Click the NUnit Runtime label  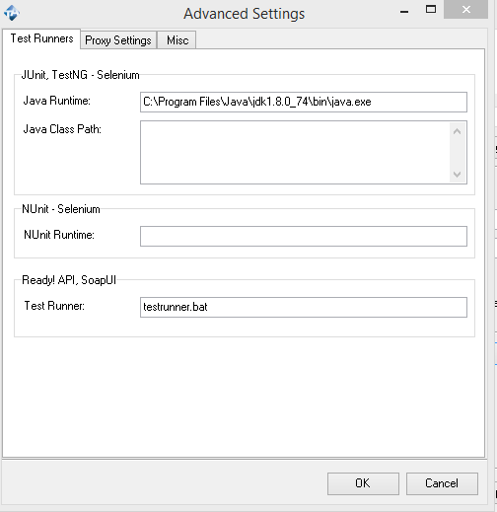(x=59, y=235)
